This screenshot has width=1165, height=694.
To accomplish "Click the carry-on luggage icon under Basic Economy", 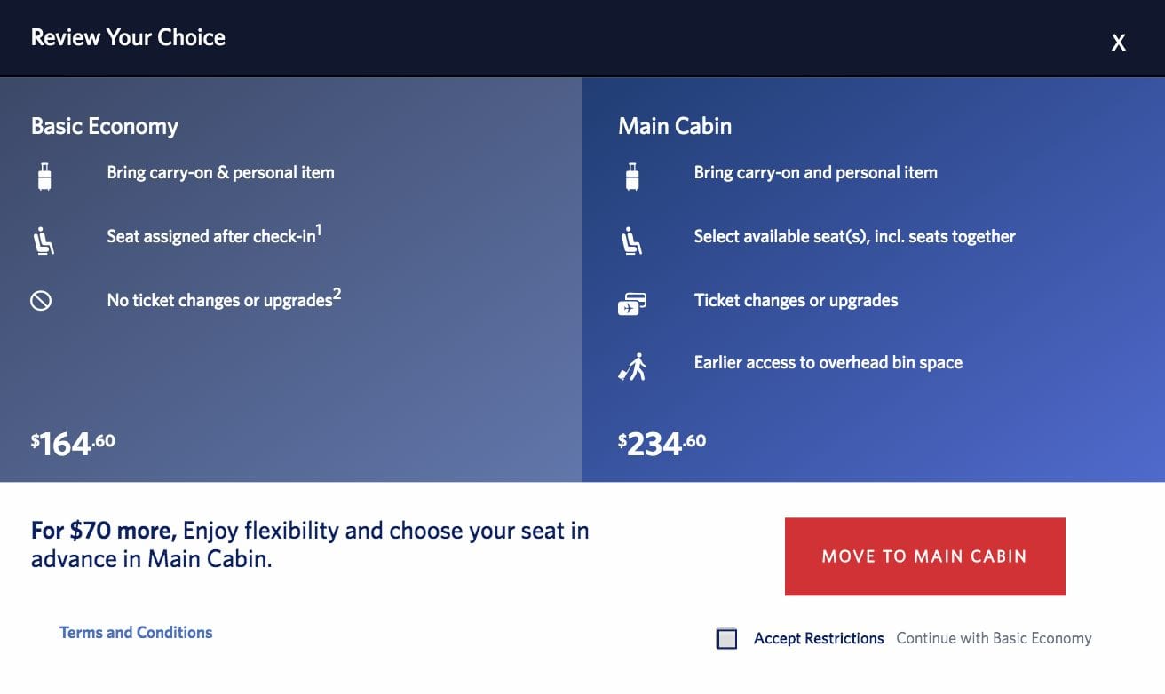I will click(x=43, y=176).
